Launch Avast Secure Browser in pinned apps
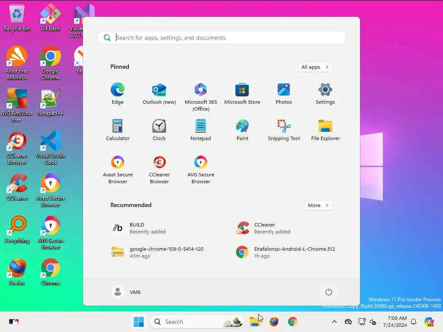The image size is (443, 332). coord(118,169)
